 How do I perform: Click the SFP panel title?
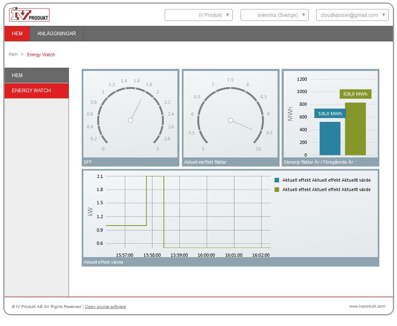(87, 162)
